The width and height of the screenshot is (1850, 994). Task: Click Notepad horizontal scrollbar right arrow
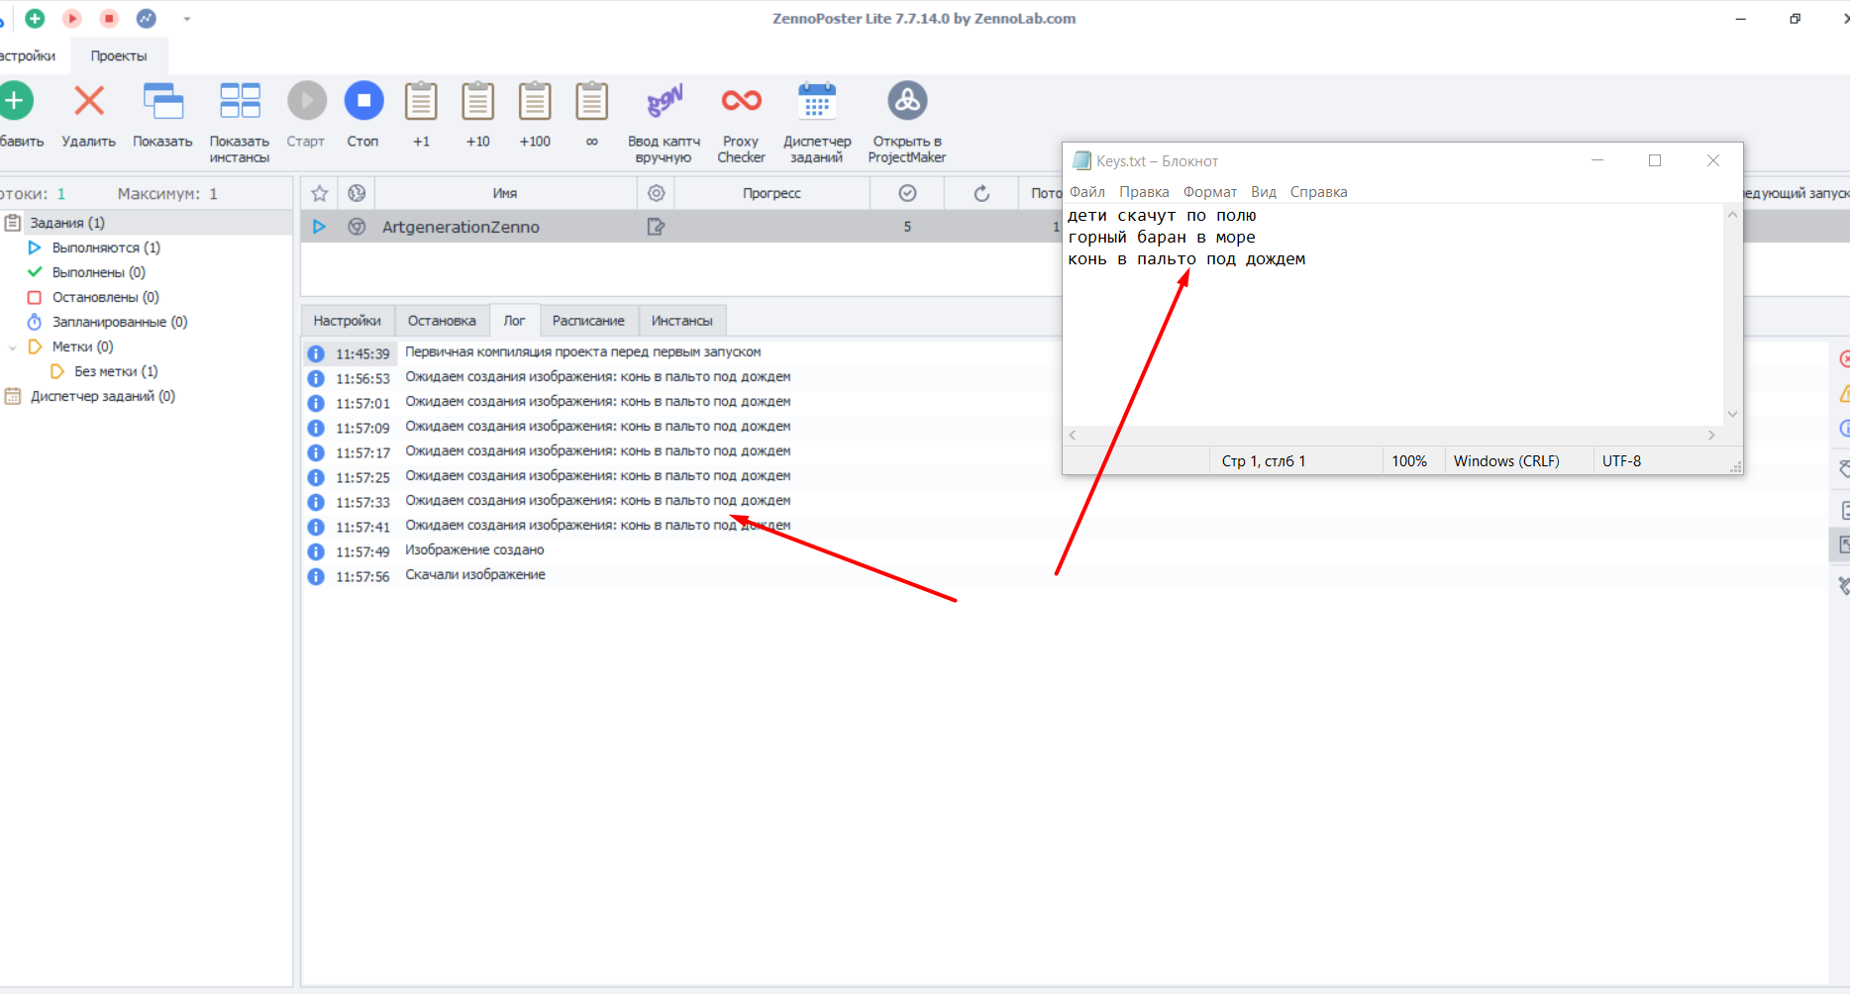click(x=1711, y=436)
